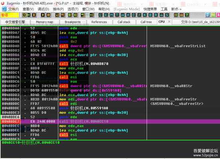Open Executable modules with E icon
Image resolution: width=220 pixels, height=159 pixels.
[x=106, y=15]
